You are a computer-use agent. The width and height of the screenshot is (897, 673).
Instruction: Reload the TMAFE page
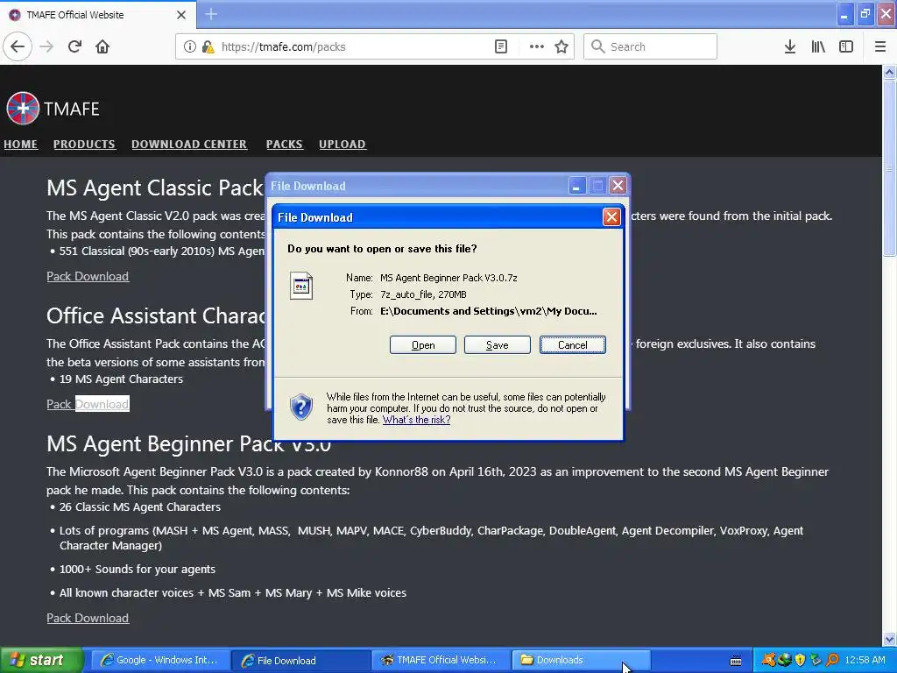tap(74, 46)
